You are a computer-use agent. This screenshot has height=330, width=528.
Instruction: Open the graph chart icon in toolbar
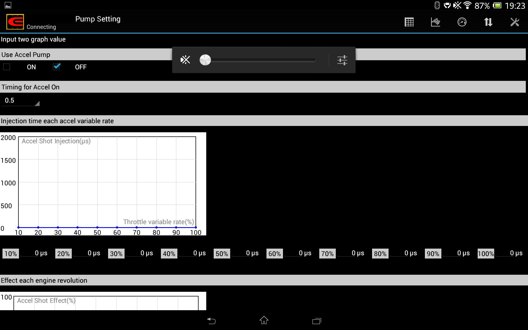[x=436, y=22]
